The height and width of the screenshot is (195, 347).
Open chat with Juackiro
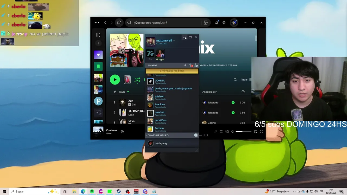click(172, 105)
